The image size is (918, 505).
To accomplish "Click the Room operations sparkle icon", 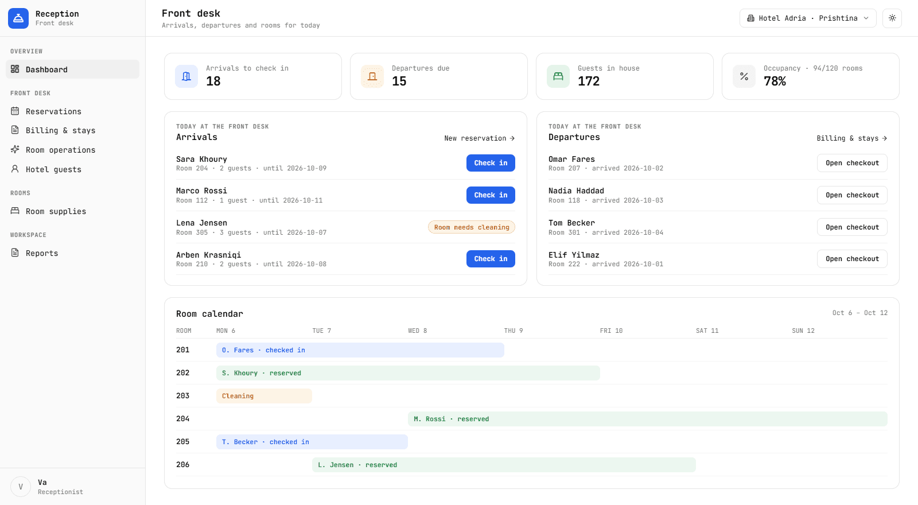I will [x=15, y=150].
